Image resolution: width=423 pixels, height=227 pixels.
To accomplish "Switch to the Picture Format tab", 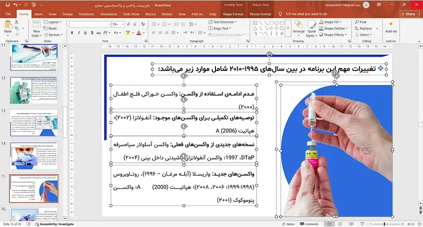I will click(x=260, y=14).
